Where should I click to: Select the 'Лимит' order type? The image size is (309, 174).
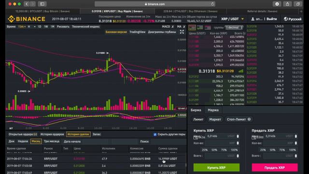198,119
